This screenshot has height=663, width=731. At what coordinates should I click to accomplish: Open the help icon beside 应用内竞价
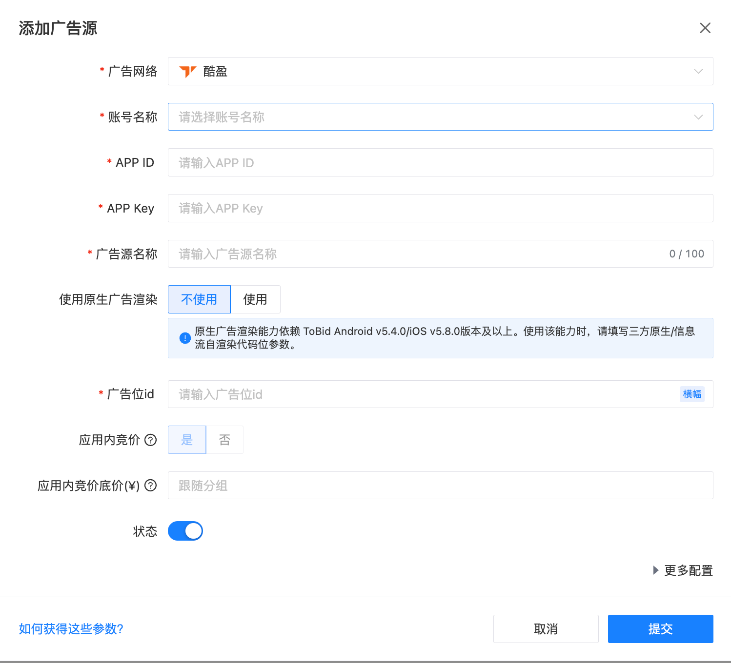(151, 440)
